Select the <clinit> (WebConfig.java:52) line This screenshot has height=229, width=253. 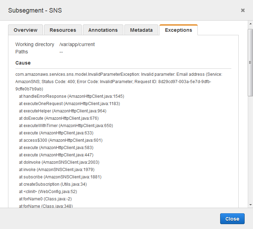(48, 192)
